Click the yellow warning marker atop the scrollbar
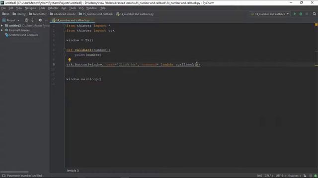Image resolution: width=318 pixels, height=178 pixels. pos(316,25)
